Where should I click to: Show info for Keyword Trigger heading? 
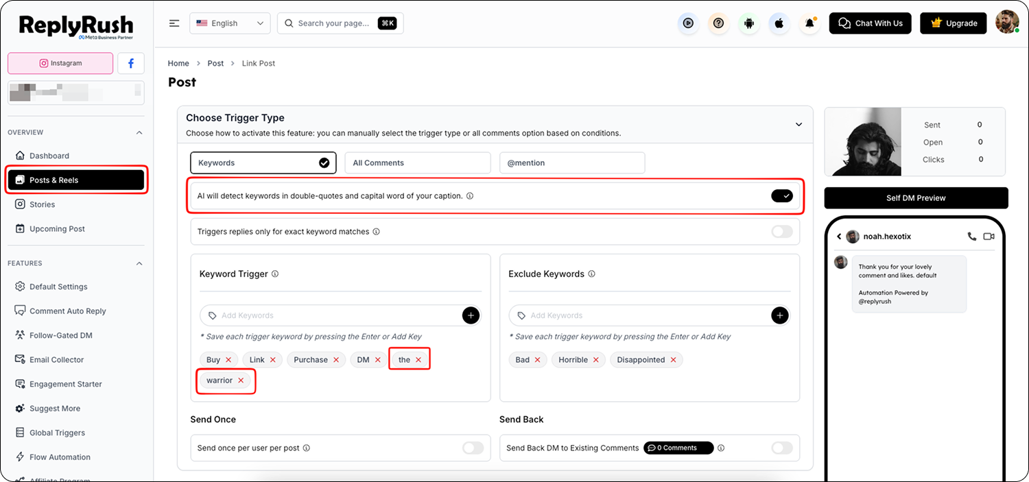tap(275, 274)
